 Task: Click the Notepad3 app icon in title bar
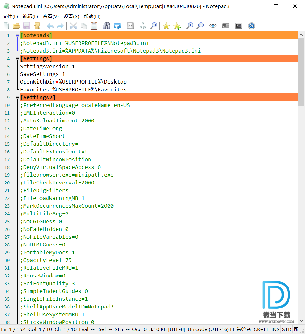(6, 6)
